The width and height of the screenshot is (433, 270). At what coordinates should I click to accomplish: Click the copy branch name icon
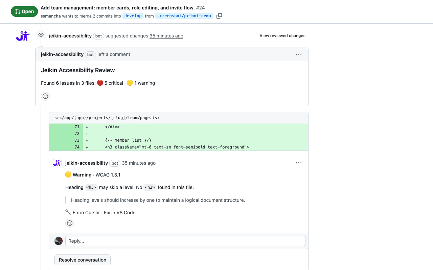[x=219, y=16]
